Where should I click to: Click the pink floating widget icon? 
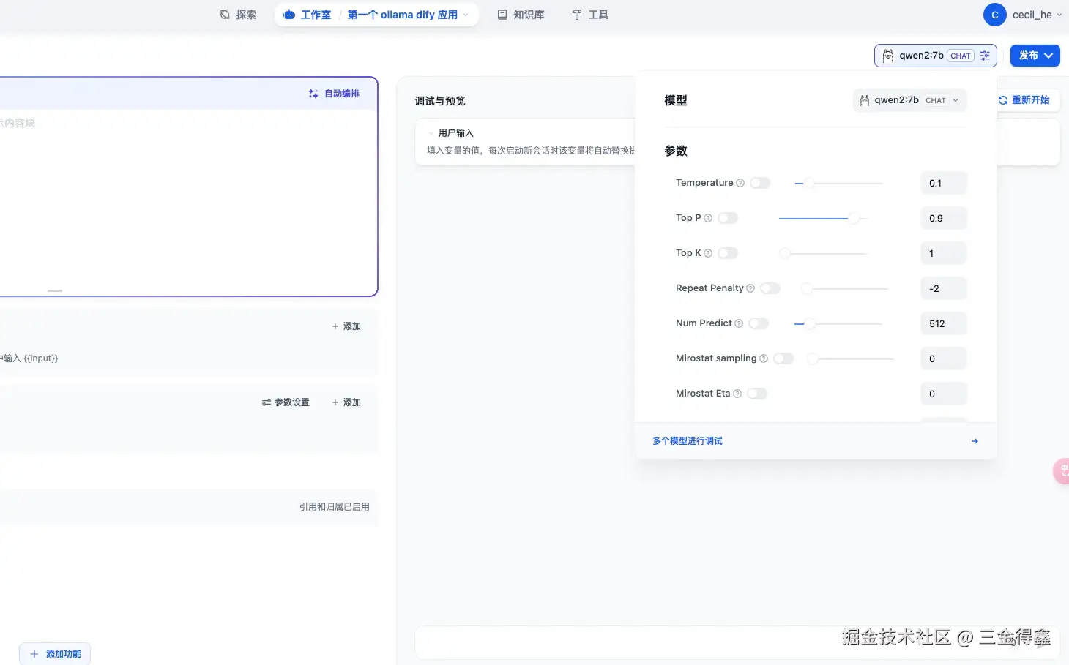tap(1062, 471)
